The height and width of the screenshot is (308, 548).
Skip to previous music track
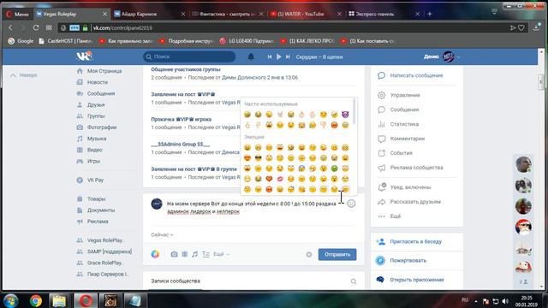pyautogui.click(x=270, y=56)
